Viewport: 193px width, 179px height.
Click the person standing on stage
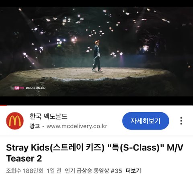tap(97, 56)
